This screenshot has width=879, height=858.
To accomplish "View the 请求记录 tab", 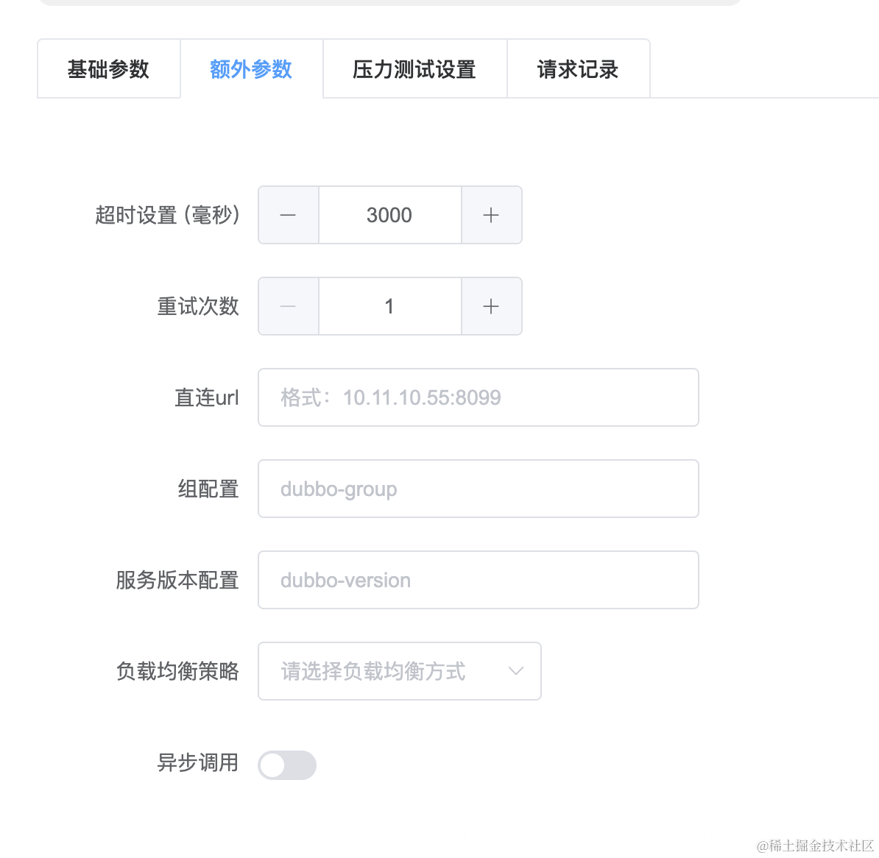I will (x=578, y=68).
